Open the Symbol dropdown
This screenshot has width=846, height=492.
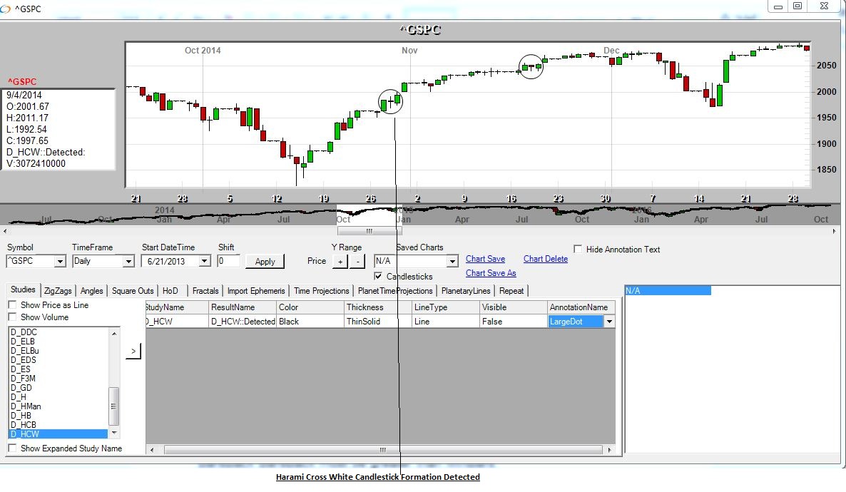[59, 262]
